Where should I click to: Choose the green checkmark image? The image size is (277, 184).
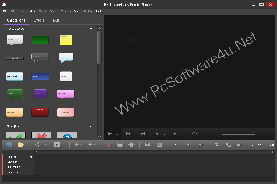pyautogui.click(x=16, y=135)
